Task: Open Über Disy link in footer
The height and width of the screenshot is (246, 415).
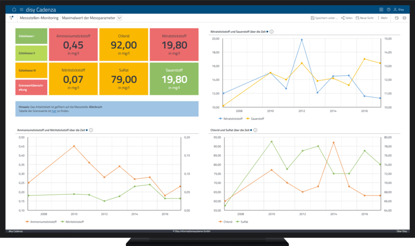Action: [x=402, y=231]
